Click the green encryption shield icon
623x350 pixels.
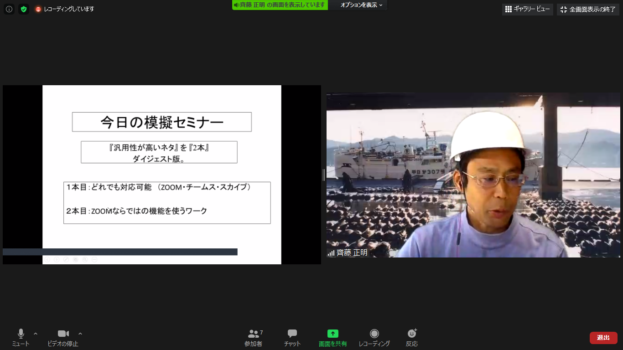click(24, 9)
